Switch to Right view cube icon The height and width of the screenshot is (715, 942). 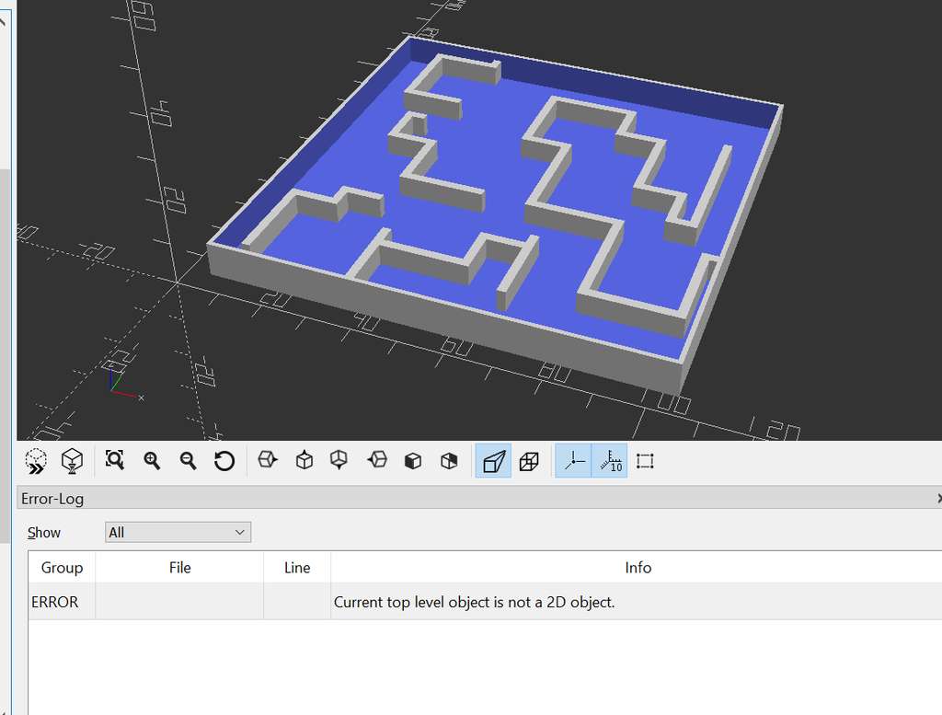268,460
